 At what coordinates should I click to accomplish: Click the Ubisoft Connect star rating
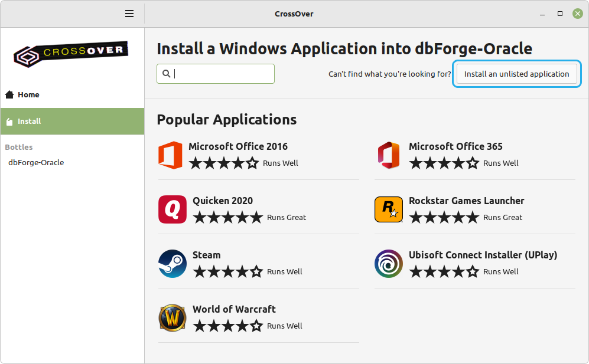444,272
